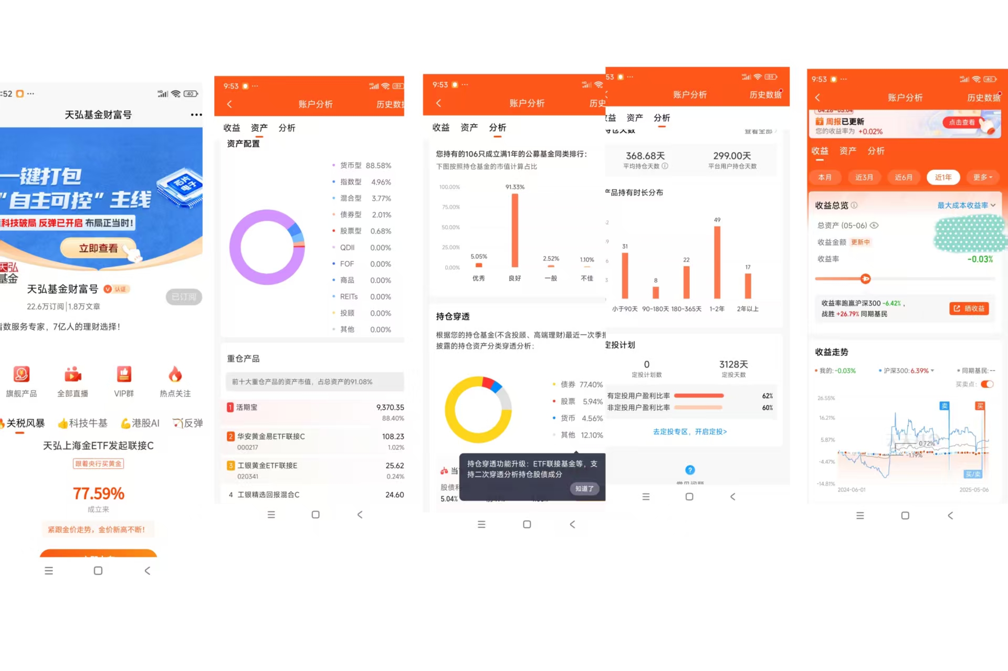Tap the yellow 持仓穿透 donut chart
Image resolution: width=1008 pixels, height=671 pixels.
pos(478,410)
